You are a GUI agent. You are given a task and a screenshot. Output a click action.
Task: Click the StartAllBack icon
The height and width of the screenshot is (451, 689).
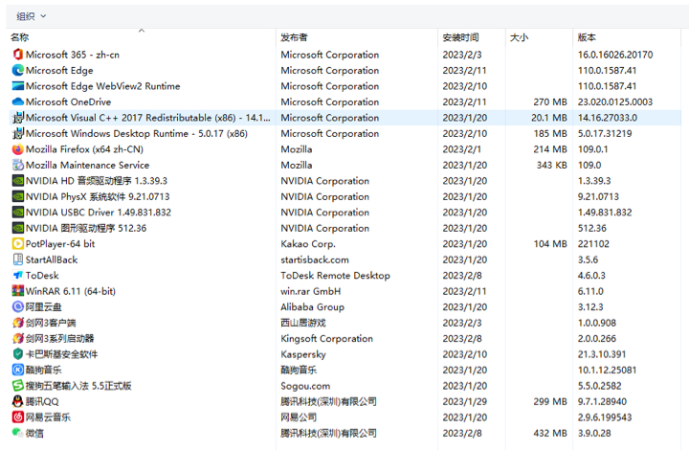pos(17,259)
